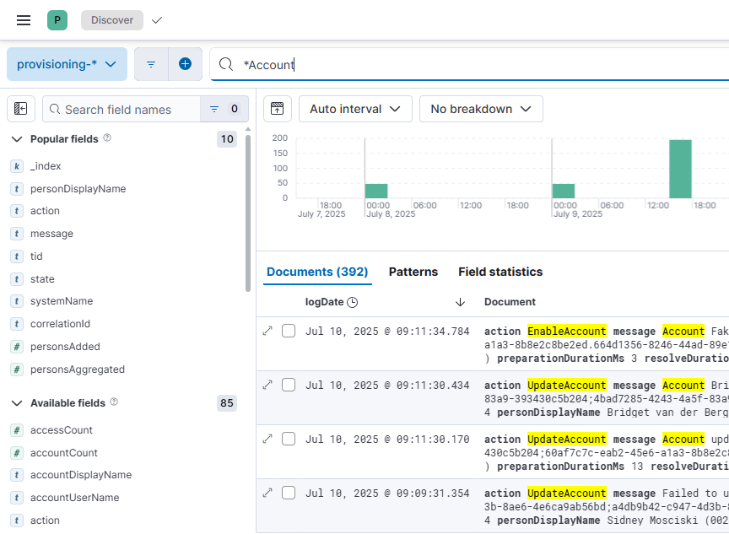
Task: Collapse the Popular fields section
Action: [17, 139]
